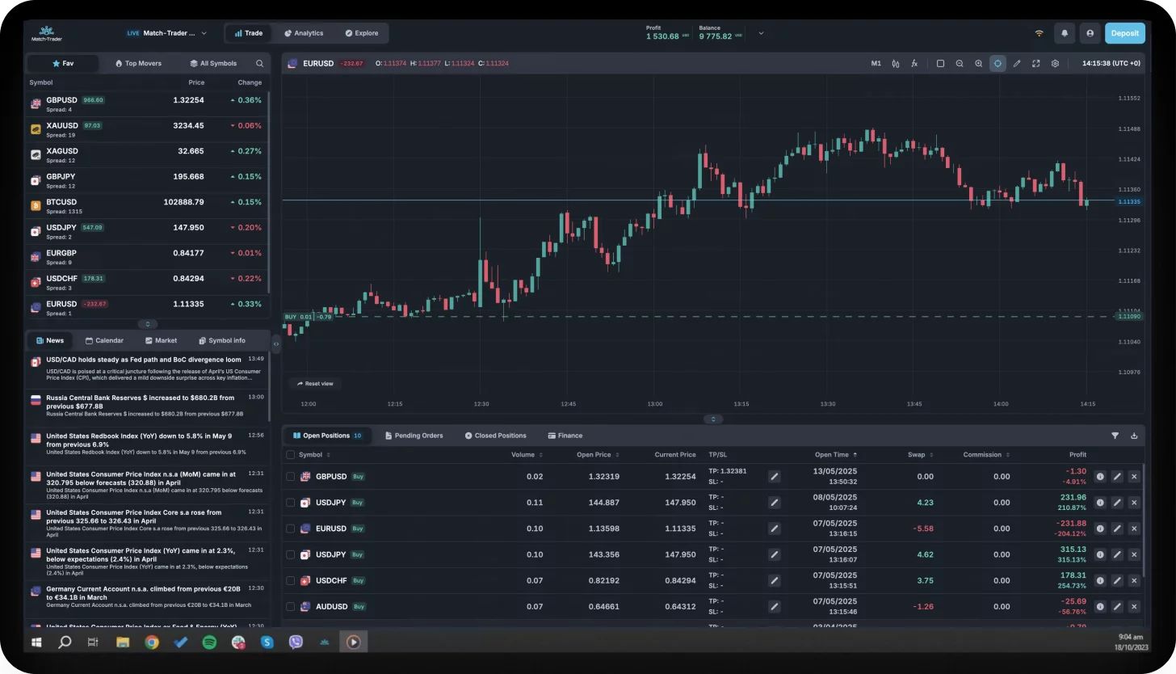The width and height of the screenshot is (1176, 674).
Task: Open chart settings gear
Action: (x=1055, y=63)
